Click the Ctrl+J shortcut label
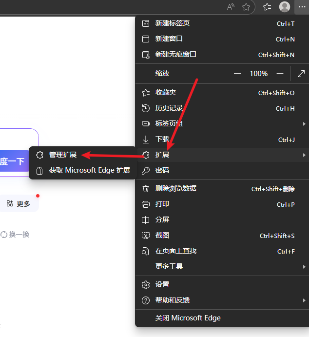This screenshot has height=337, width=309. coord(287,140)
